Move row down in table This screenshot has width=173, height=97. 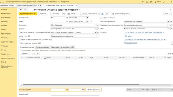[38, 53]
